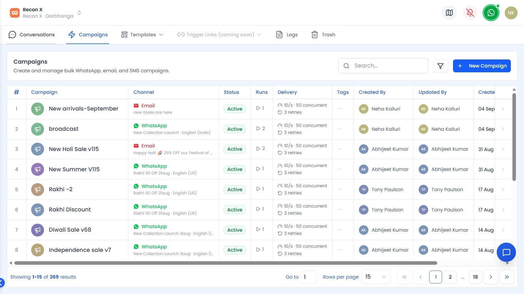524x294 pixels.
Task: Click the Recon X logo icon
Action: tap(15, 13)
